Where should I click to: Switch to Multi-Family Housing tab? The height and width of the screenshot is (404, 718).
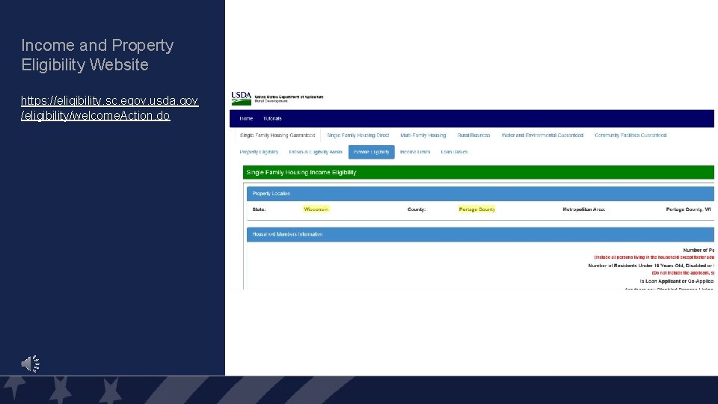pyautogui.click(x=423, y=135)
